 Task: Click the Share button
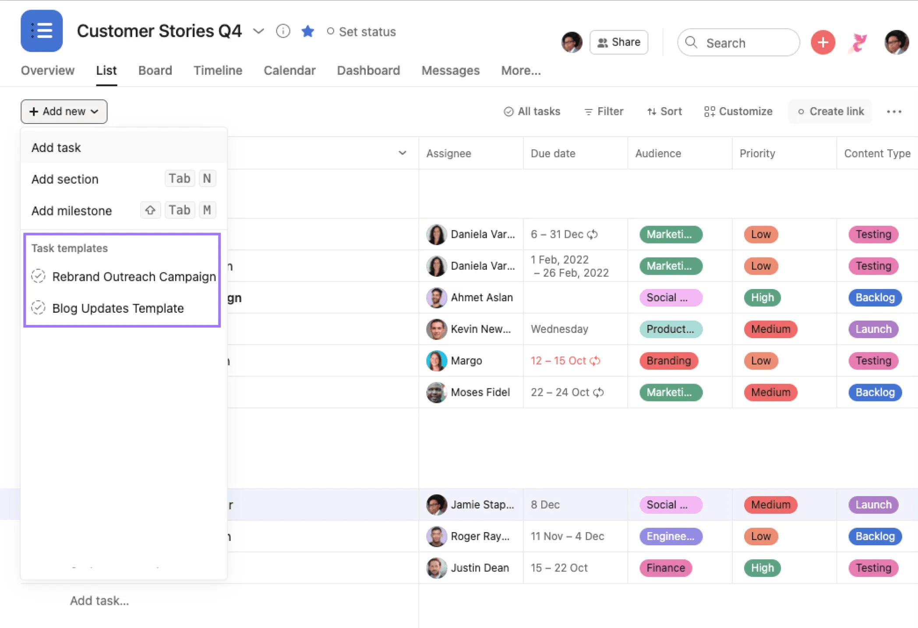tap(618, 42)
